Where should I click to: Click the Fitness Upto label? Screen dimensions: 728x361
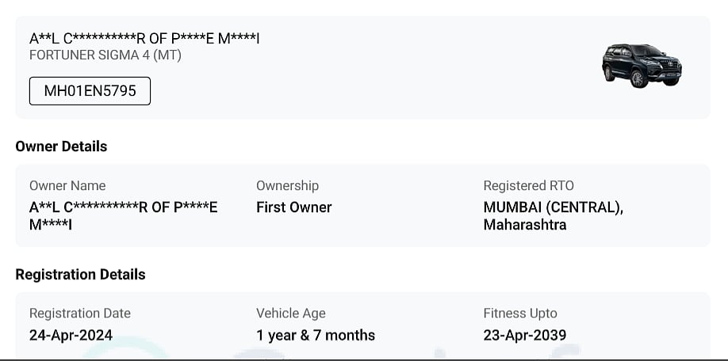tap(520, 313)
